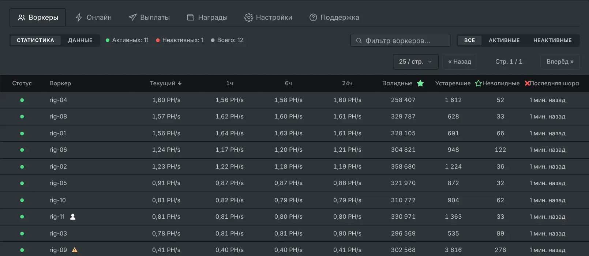Open the Настройки tab
The height and width of the screenshot is (256, 589).
268,18
